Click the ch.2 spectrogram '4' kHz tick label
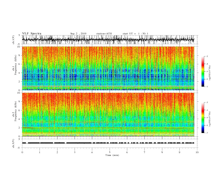 tap(20, 119)
